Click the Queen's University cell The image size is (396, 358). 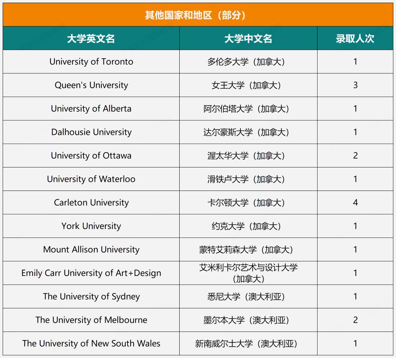[x=91, y=85]
